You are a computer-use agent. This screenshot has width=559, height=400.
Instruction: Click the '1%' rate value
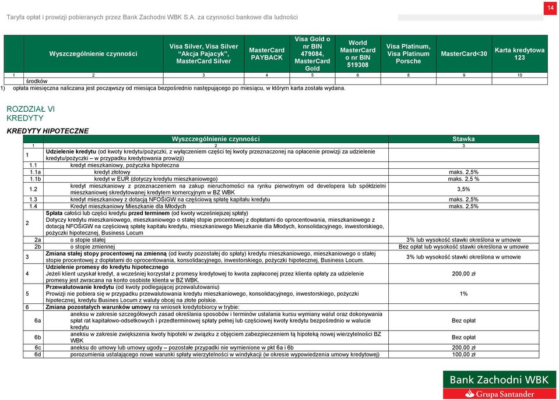coord(463,294)
